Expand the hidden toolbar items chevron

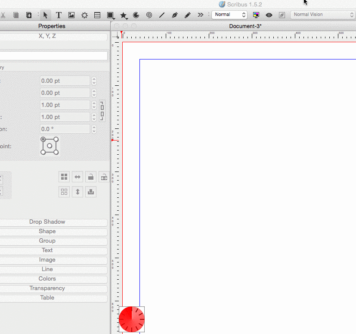coord(201,15)
